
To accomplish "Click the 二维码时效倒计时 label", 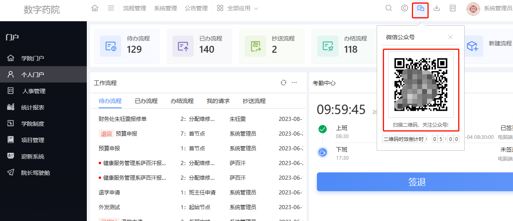I will tap(404, 139).
